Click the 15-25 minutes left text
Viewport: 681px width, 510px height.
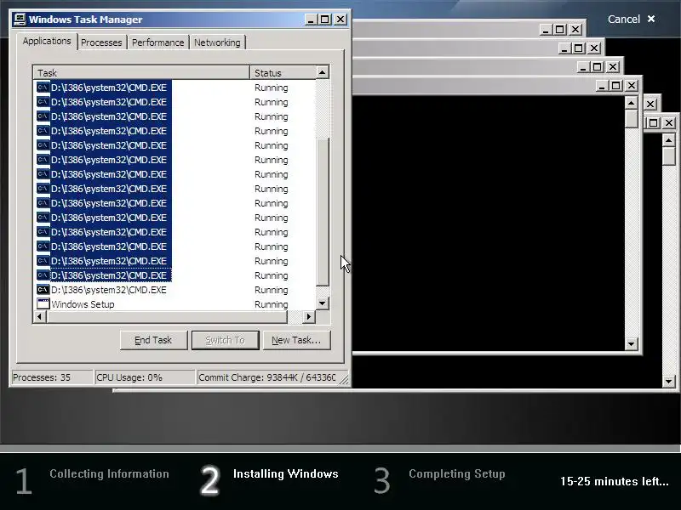[615, 481]
